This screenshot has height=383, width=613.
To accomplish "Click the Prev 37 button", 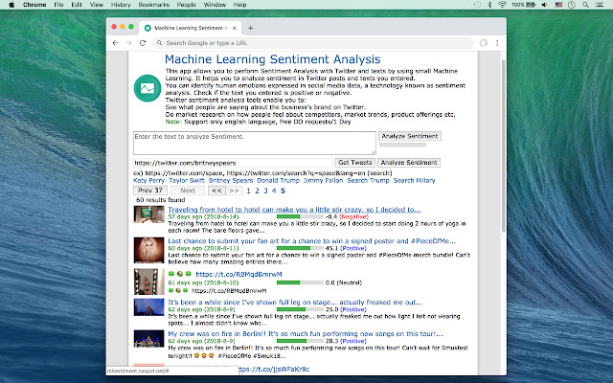I will tap(148, 191).
